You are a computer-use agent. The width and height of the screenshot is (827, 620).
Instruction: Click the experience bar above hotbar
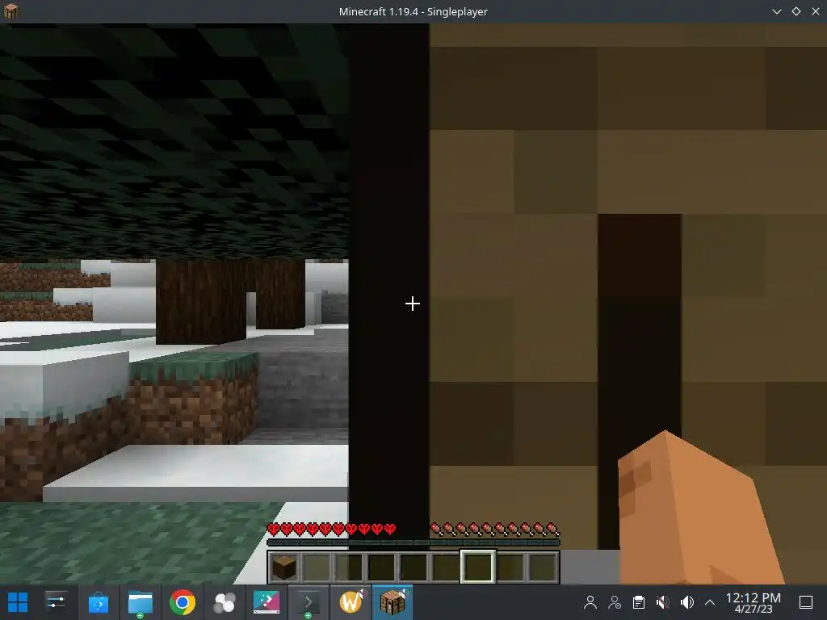[413, 542]
